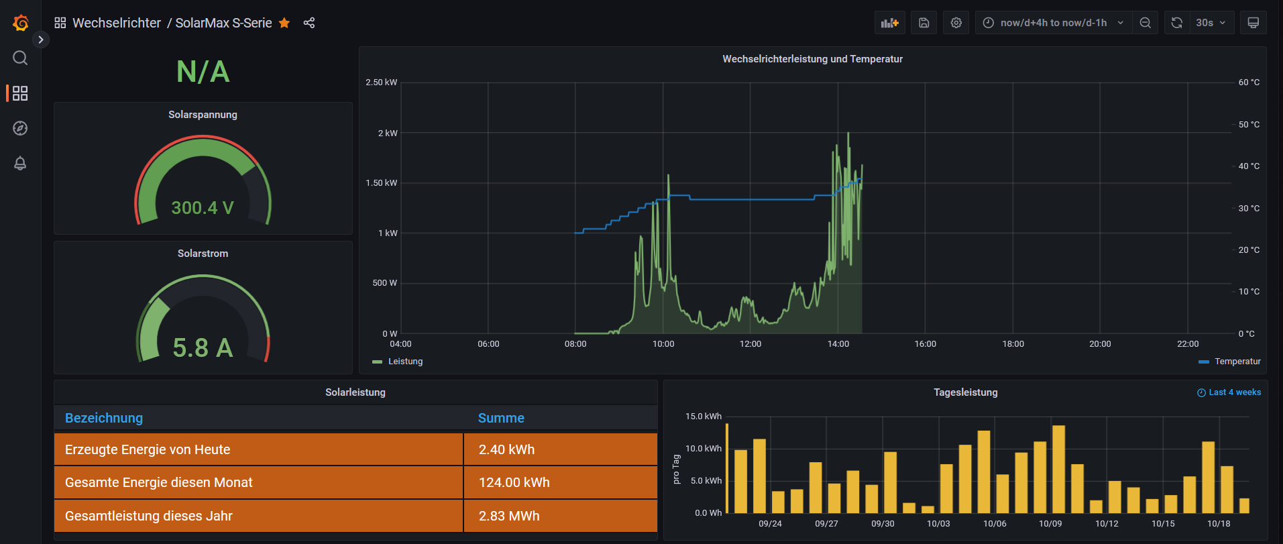Toggle Leistung series in the legend

point(405,362)
